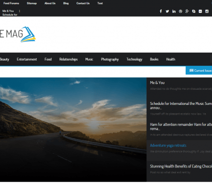The width and height of the screenshot is (212, 183).
Task: Open the Facebook social icon
Action: pyautogui.click(x=161, y=11)
